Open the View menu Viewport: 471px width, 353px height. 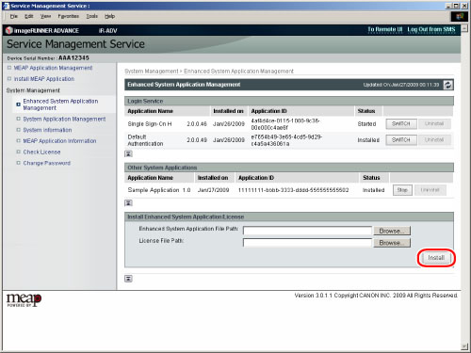coord(45,16)
